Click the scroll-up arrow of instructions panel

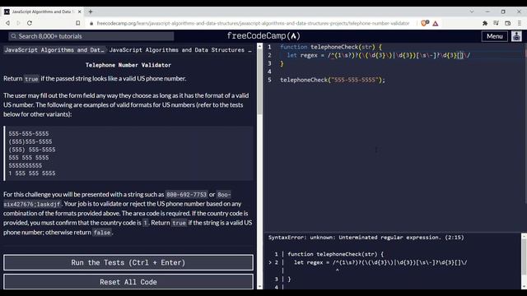pos(259,46)
